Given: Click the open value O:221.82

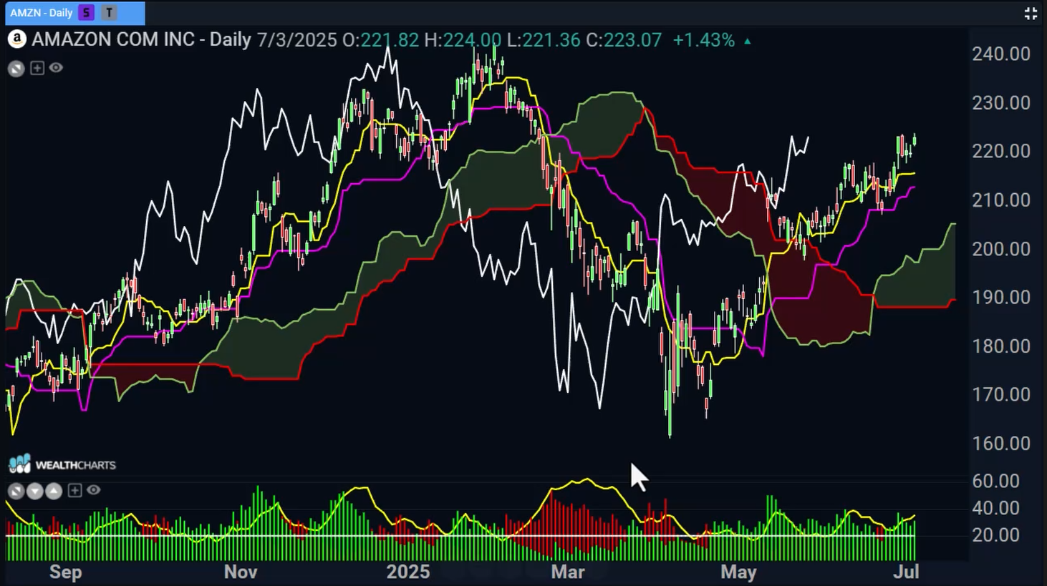Looking at the screenshot, I should [x=380, y=40].
